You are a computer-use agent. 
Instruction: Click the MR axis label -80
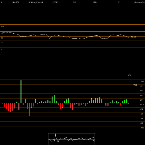[142, 123]
